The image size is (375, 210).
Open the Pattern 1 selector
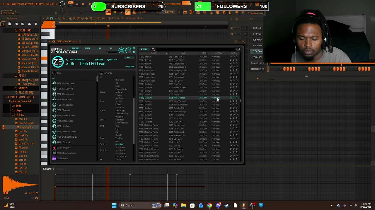point(170,12)
